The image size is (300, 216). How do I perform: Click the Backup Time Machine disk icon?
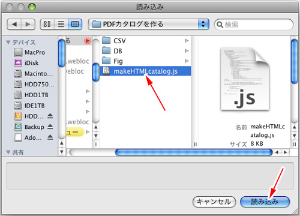click(18, 127)
